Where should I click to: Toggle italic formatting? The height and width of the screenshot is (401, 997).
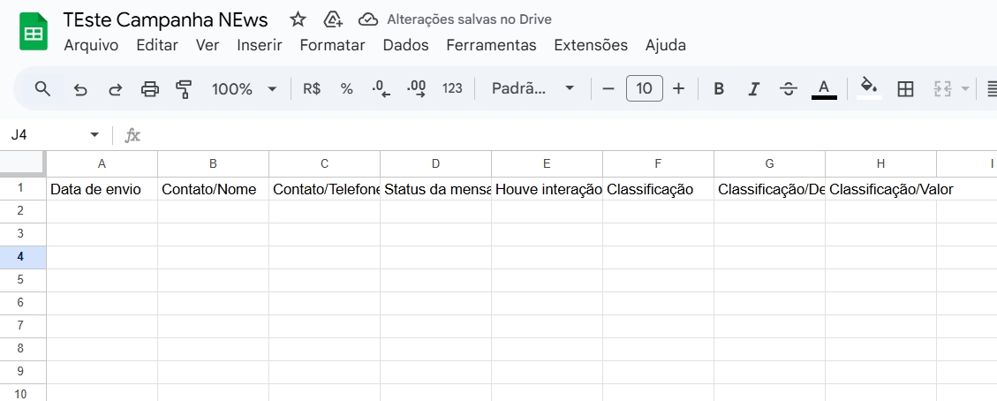coord(753,88)
